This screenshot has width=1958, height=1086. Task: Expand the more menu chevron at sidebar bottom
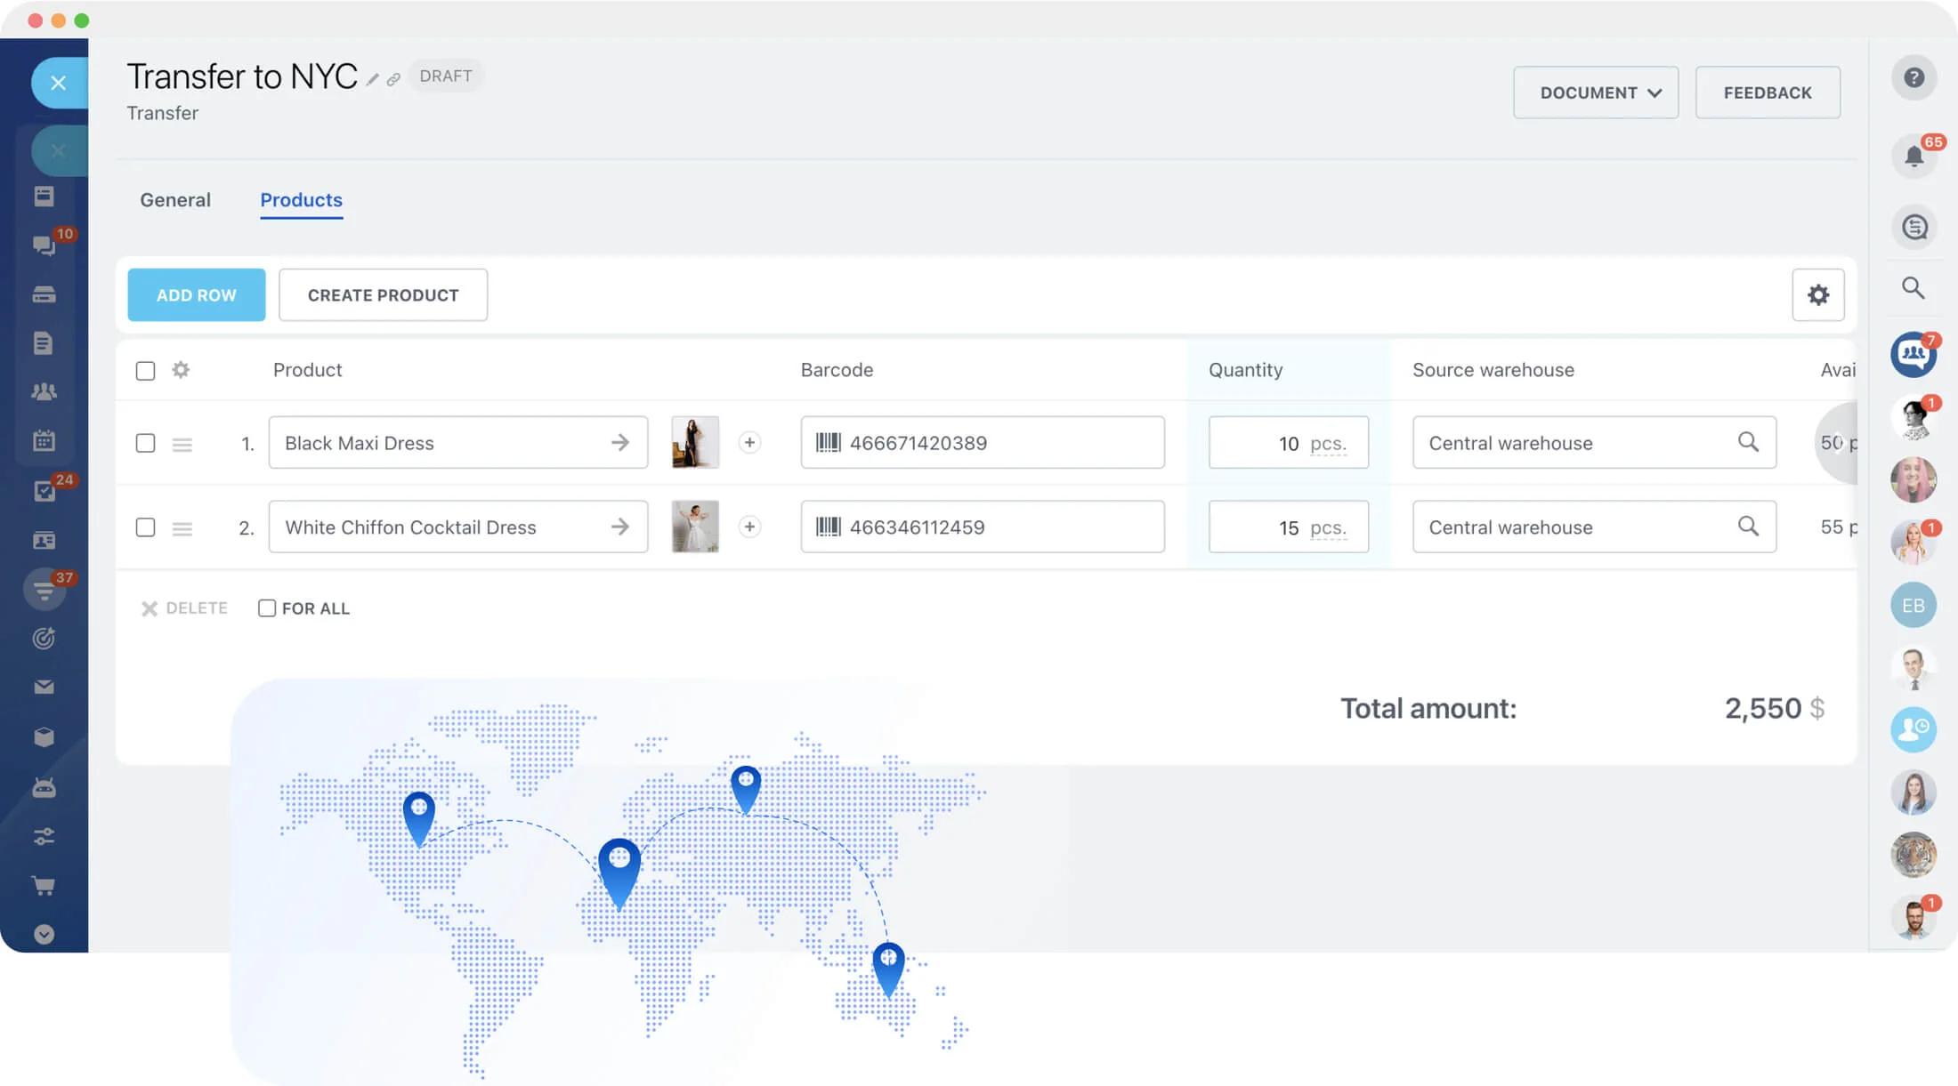pyautogui.click(x=44, y=934)
